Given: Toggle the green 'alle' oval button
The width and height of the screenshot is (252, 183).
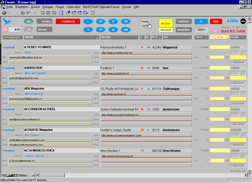Looking at the screenshot, I should pos(29,21).
